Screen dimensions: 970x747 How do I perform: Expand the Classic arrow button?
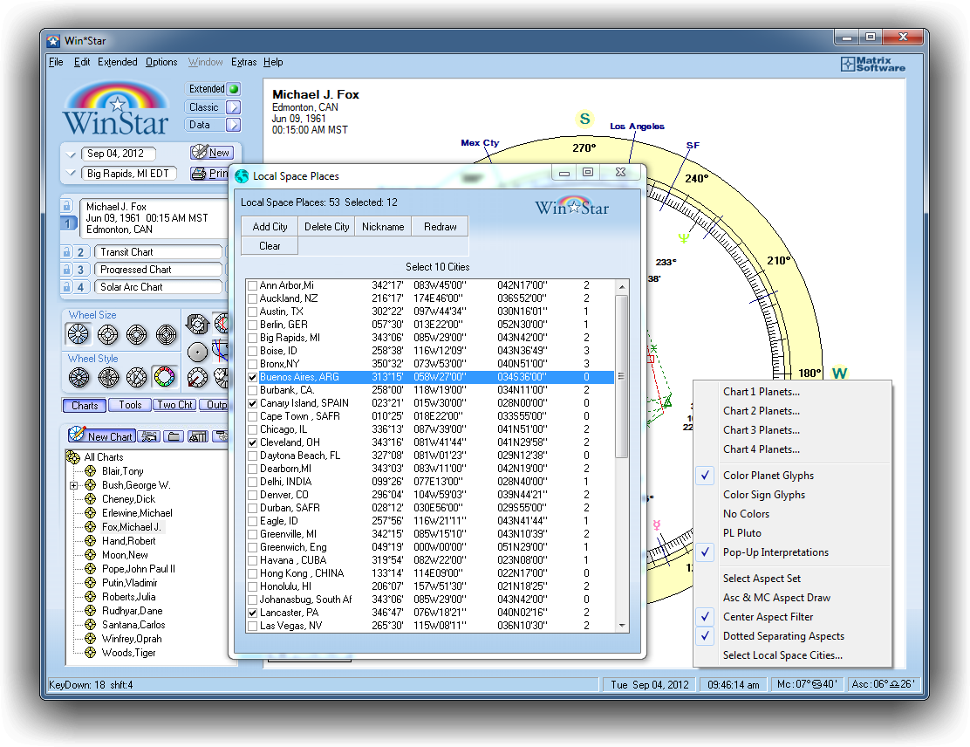click(233, 107)
